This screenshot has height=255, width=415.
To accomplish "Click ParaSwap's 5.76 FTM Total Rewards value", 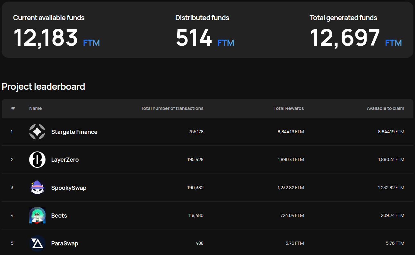I will 295,243.
